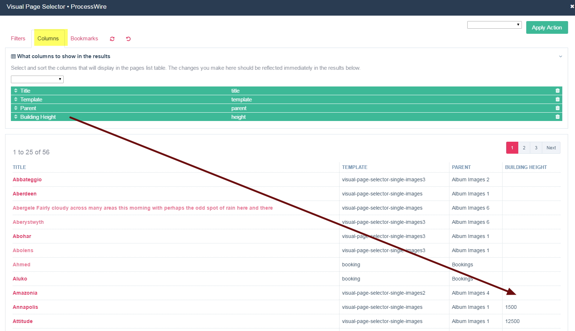Click the reset/undo arrow icon
The image size is (575, 331).
point(128,39)
